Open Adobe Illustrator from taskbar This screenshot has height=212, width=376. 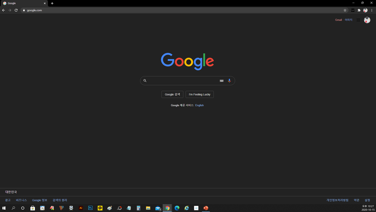point(81,208)
